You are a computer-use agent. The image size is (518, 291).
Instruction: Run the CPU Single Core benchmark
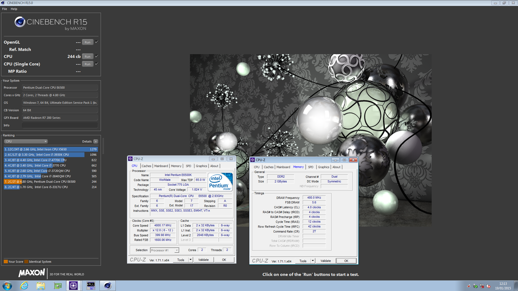tap(88, 64)
